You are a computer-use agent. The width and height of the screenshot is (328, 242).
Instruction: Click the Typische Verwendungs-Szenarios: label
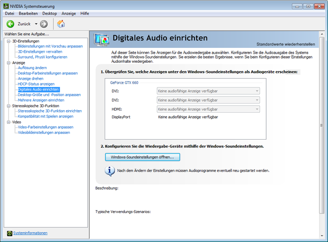pos(123,212)
